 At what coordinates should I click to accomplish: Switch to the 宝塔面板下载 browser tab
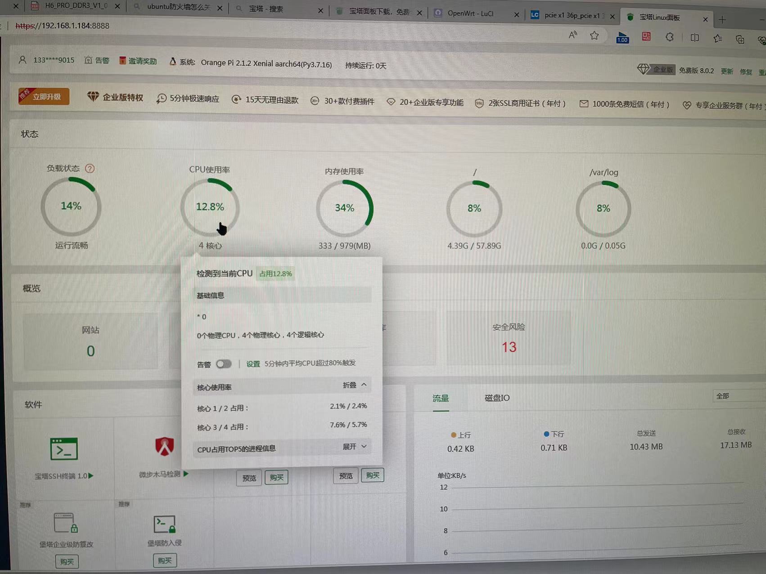pos(379,12)
